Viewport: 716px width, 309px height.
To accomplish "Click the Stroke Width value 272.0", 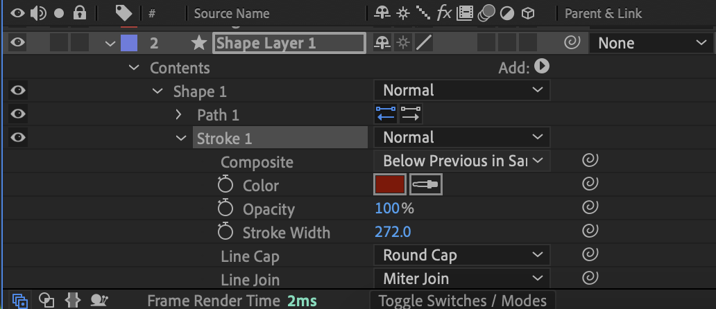I will click(393, 232).
